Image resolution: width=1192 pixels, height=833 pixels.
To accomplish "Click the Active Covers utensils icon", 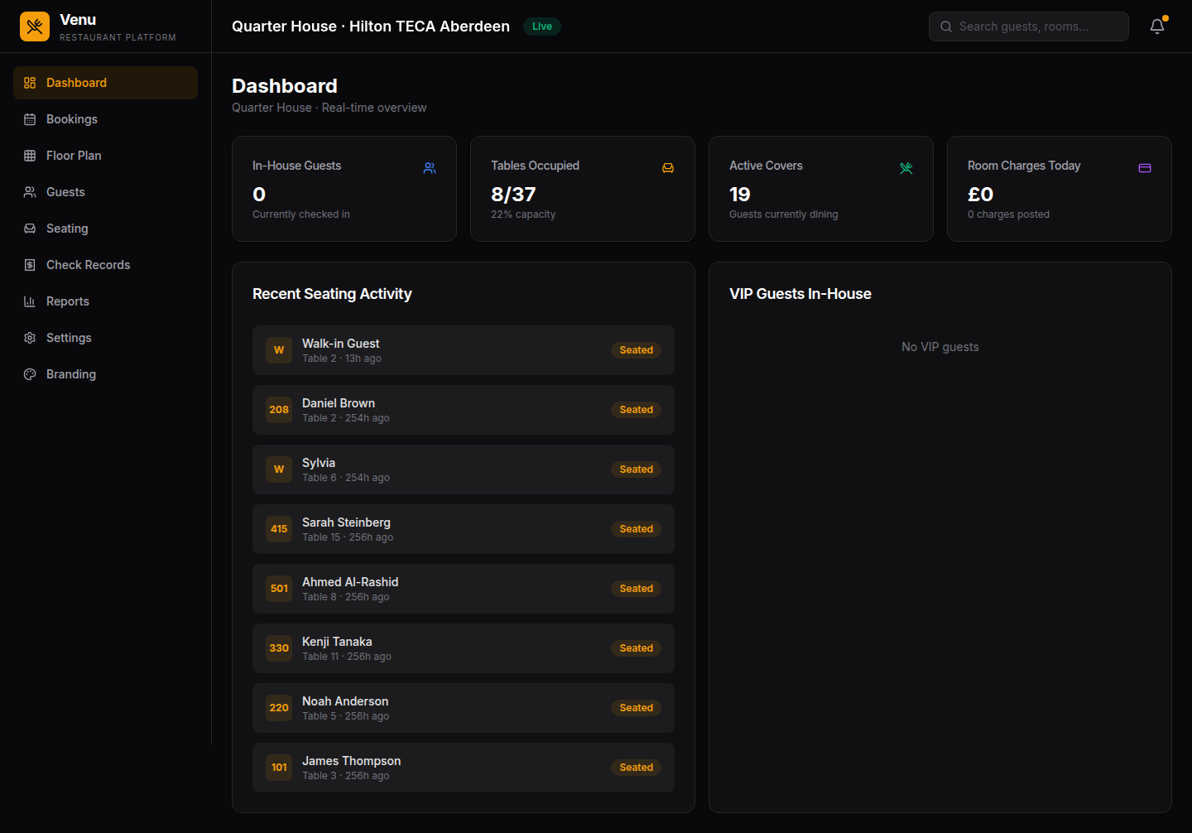I will [906, 168].
